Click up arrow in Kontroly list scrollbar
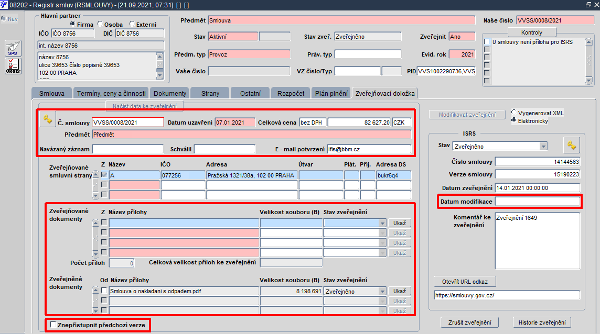The width and height of the screenshot is (600, 334). coord(589,41)
